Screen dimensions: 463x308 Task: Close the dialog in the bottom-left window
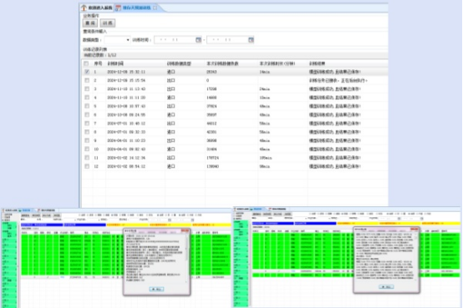[x=186, y=230]
